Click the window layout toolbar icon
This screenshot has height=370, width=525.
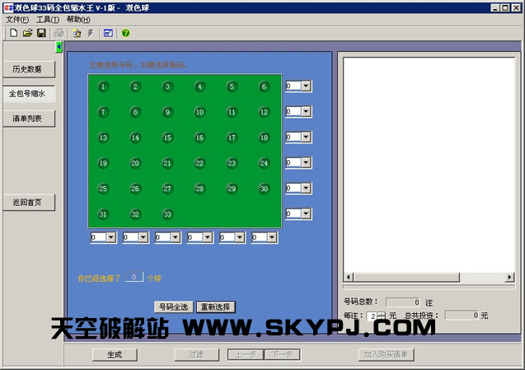point(108,33)
